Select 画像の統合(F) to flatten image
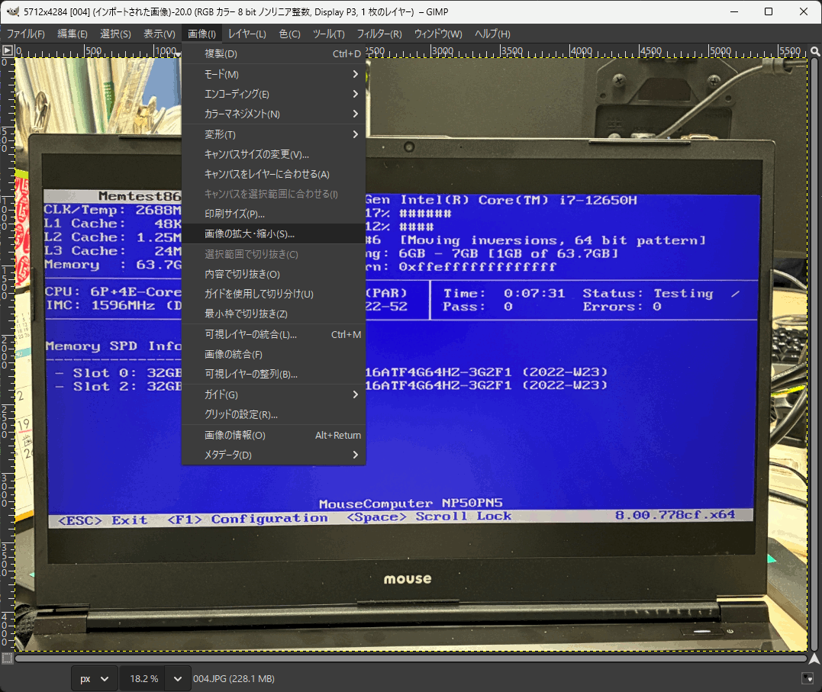The width and height of the screenshot is (822, 692). pyautogui.click(x=234, y=355)
